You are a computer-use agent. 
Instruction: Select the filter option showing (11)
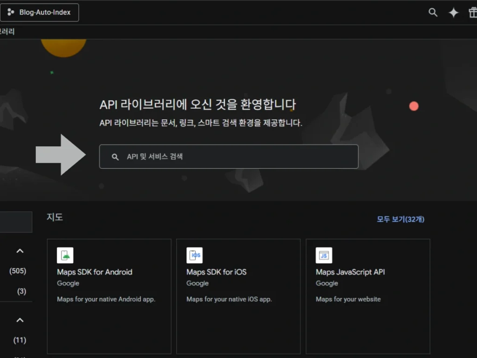click(x=20, y=340)
